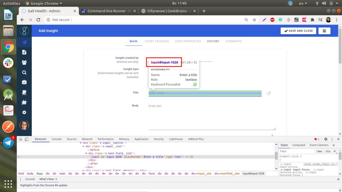Expand more Styles pane tabs chevron
Screen dimensions: 342x192
(x=334, y=145)
